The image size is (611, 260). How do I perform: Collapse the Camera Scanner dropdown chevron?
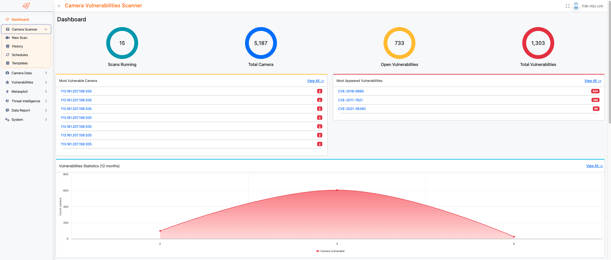[x=46, y=29]
